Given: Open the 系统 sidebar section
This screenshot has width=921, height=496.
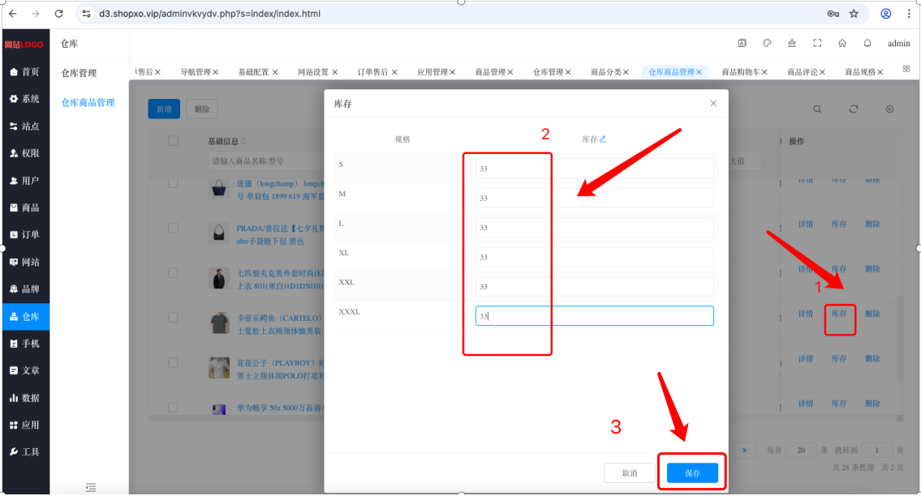Looking at the screenshot, I should click(24, 99).
